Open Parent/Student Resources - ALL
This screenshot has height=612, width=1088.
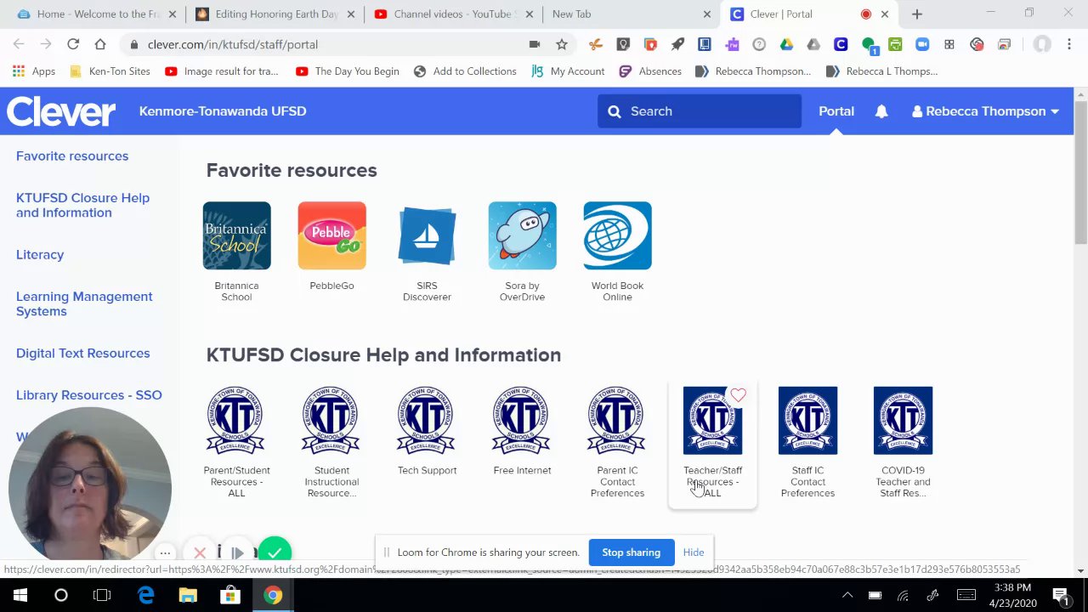[x=236, y=421]
